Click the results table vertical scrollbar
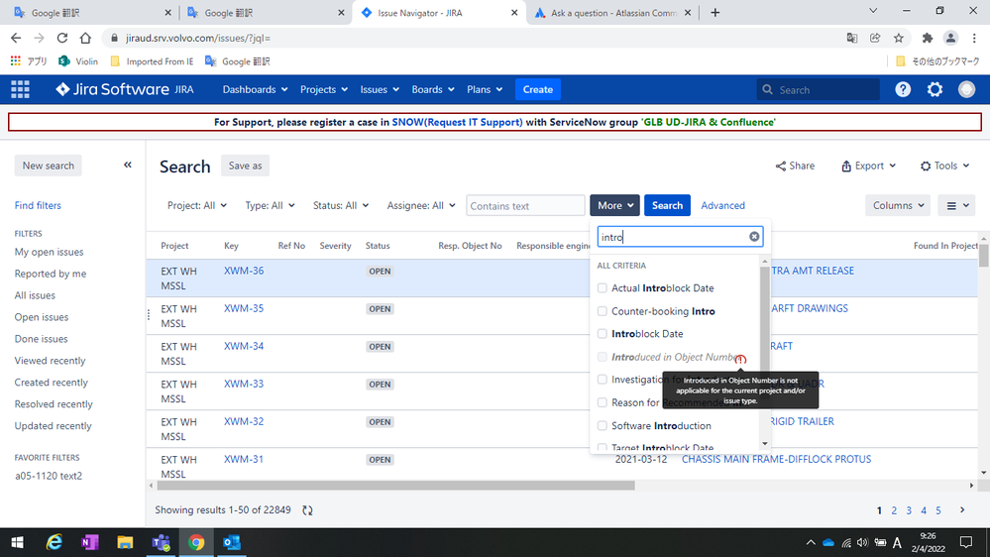This screenshot has width=990, height=557. point(984,255)
